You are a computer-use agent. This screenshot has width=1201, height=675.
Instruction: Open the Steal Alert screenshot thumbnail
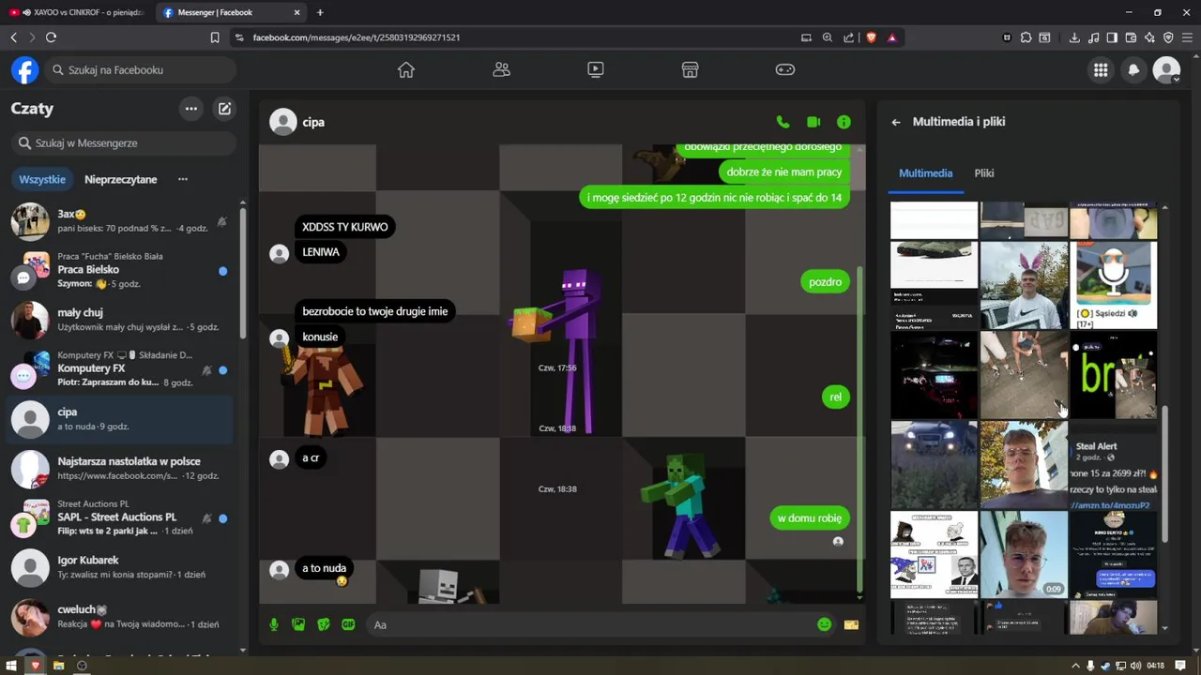point(1114,464)
